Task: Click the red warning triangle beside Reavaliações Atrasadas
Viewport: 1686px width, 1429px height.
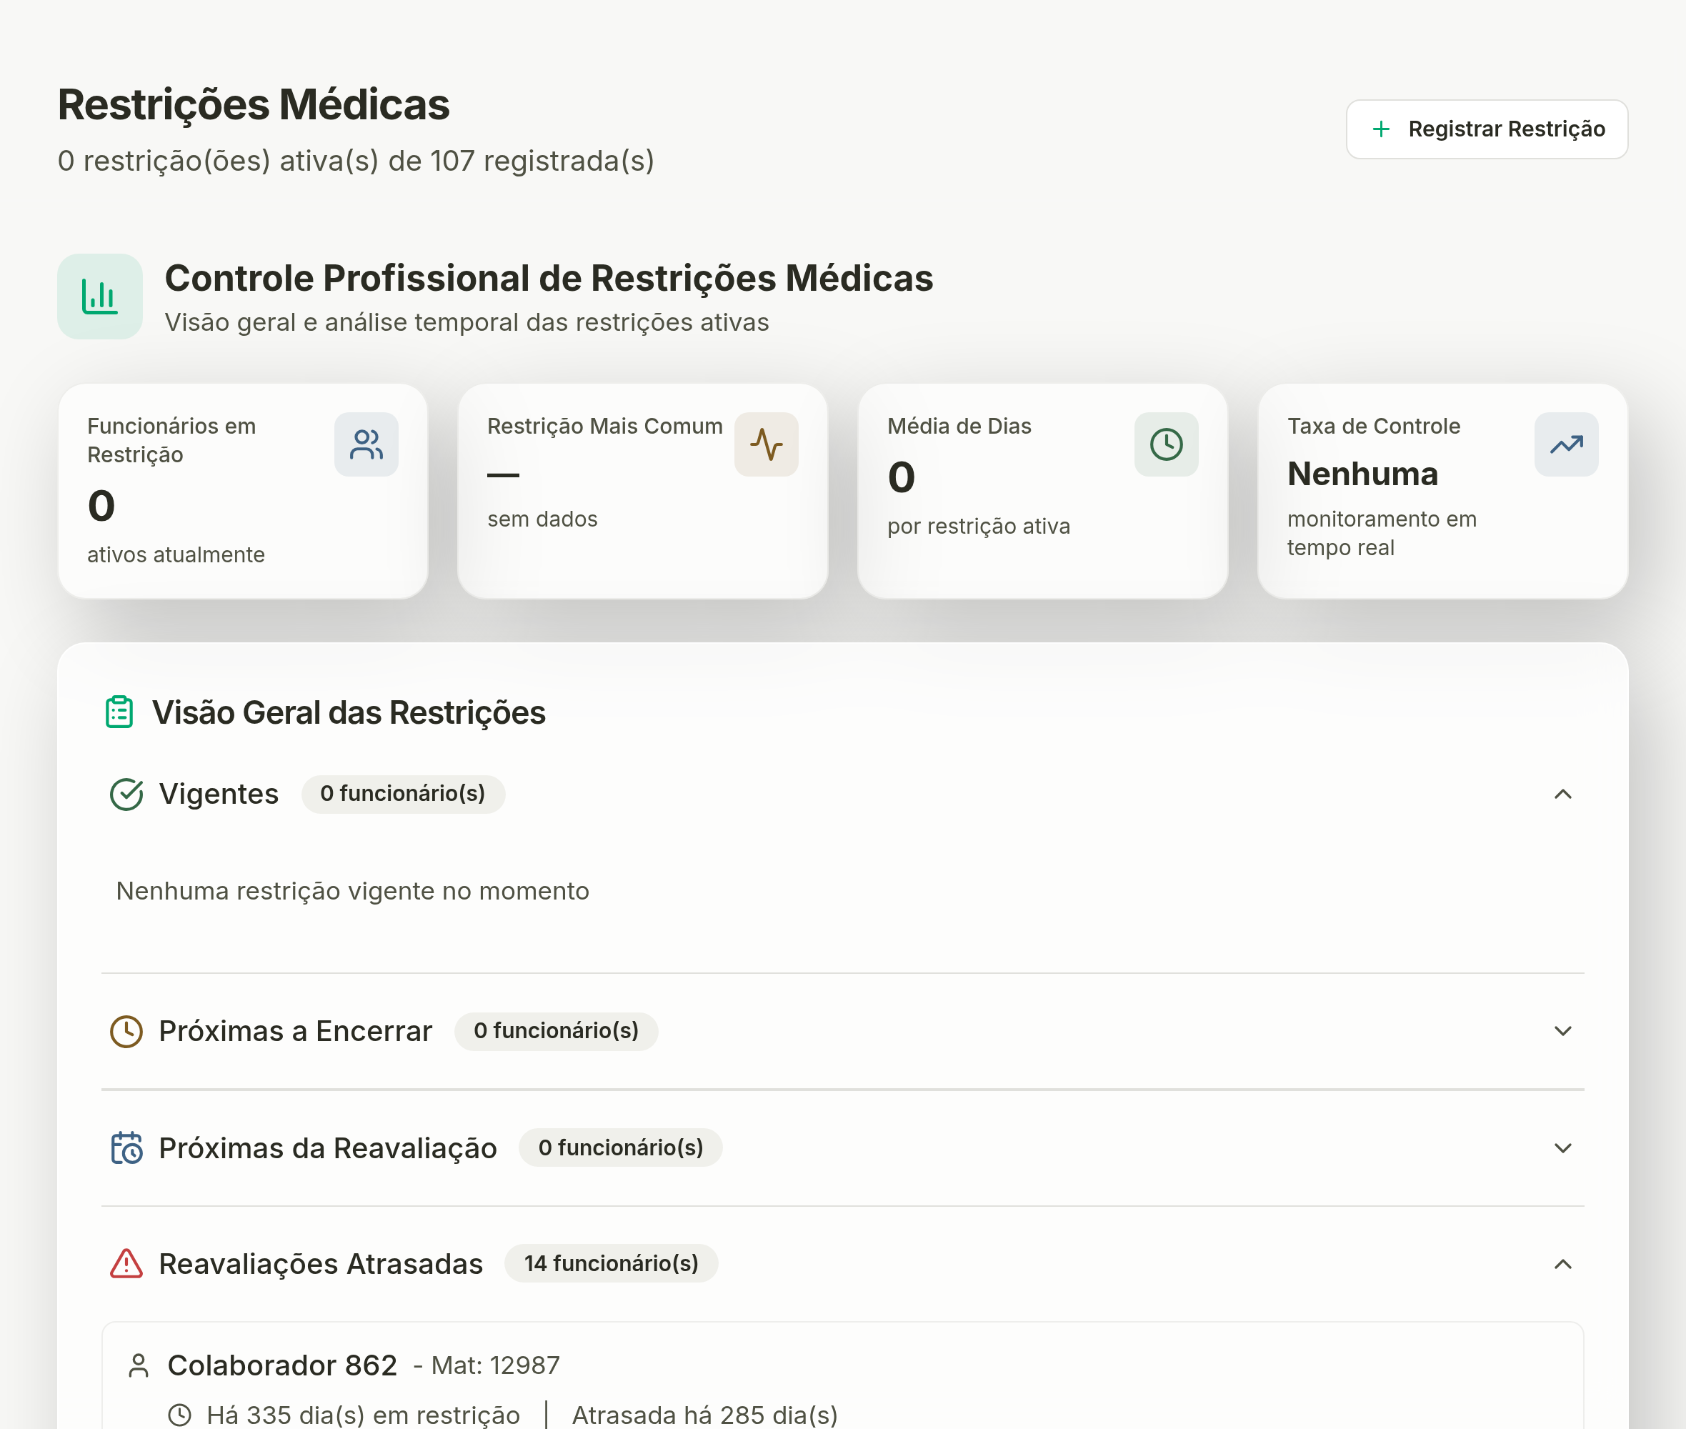Action: pos(126,1264)
